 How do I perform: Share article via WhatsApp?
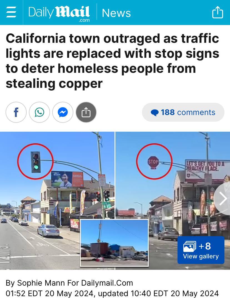(x=39, y=112)
